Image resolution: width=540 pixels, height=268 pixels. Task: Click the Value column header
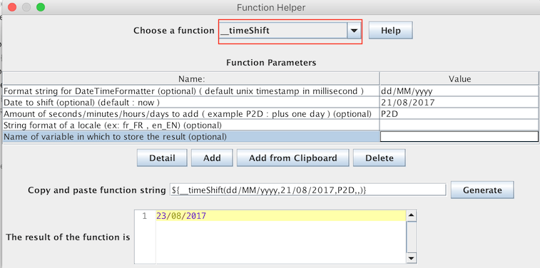coord(459,79)
